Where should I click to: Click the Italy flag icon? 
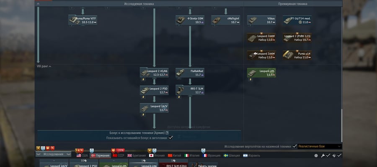(x=186, y=155)
